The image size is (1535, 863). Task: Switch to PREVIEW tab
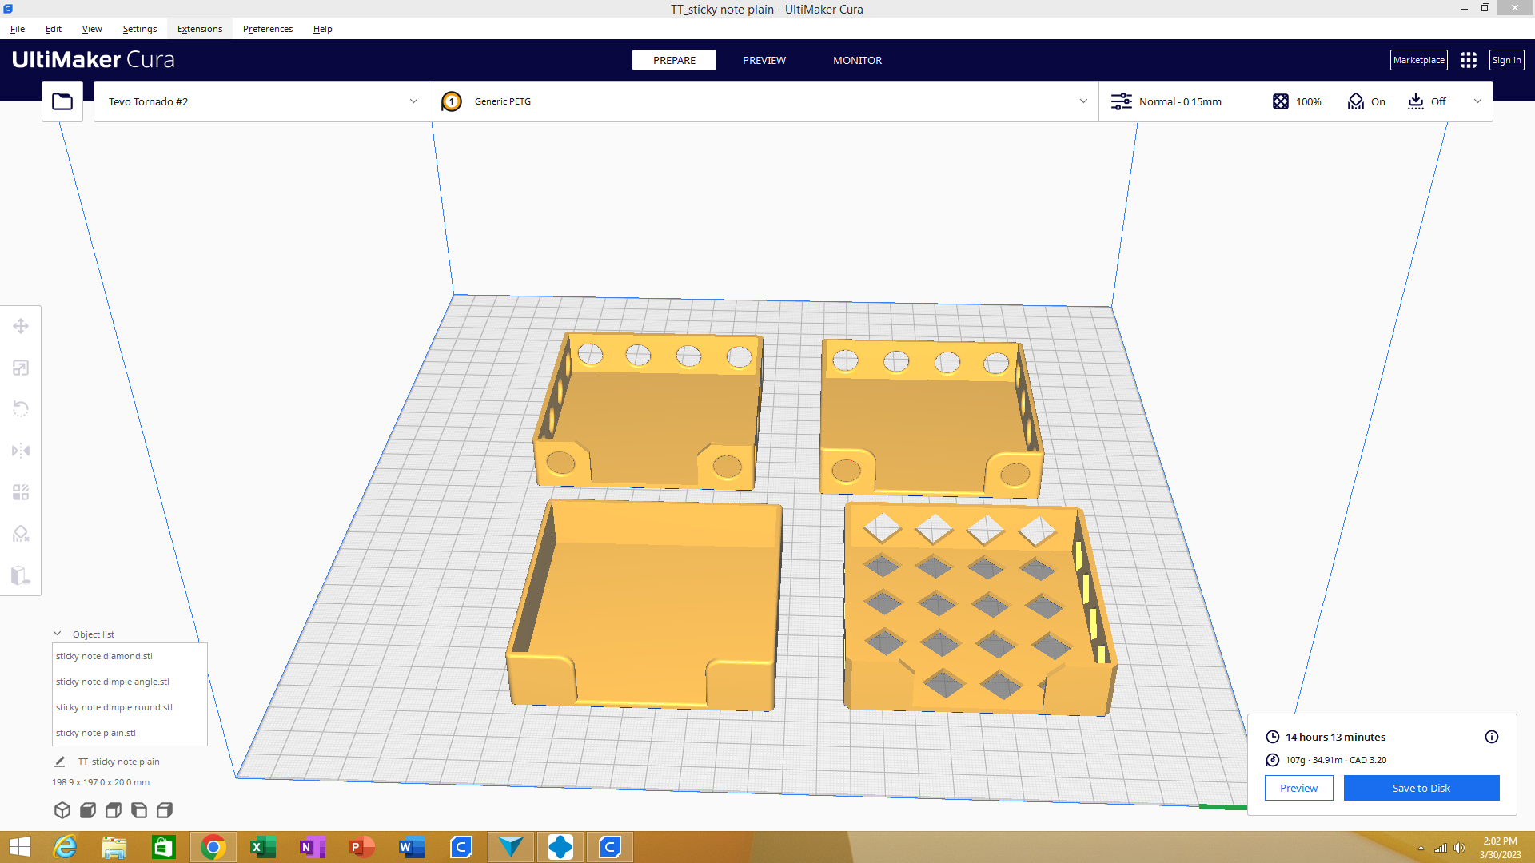click(x=764, y=60)
